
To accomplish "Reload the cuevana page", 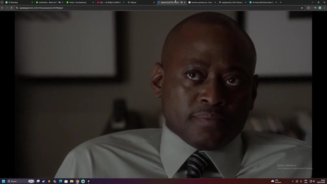I will point(11,8).
